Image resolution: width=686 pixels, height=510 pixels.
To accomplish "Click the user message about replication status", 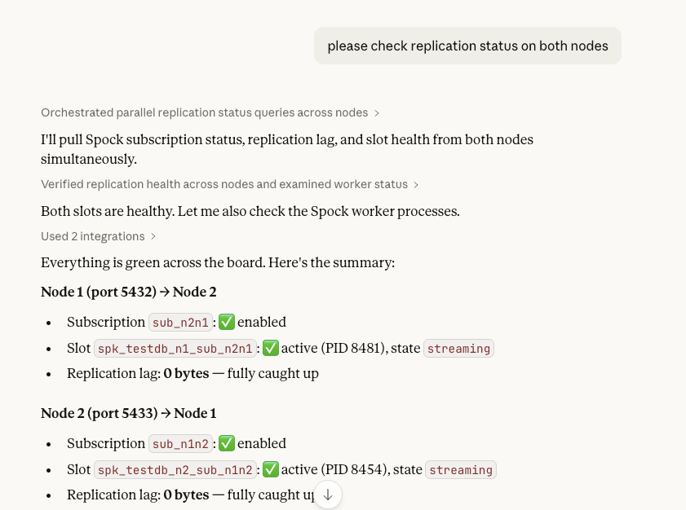I will pyautogui.click(x=467, y=46).
